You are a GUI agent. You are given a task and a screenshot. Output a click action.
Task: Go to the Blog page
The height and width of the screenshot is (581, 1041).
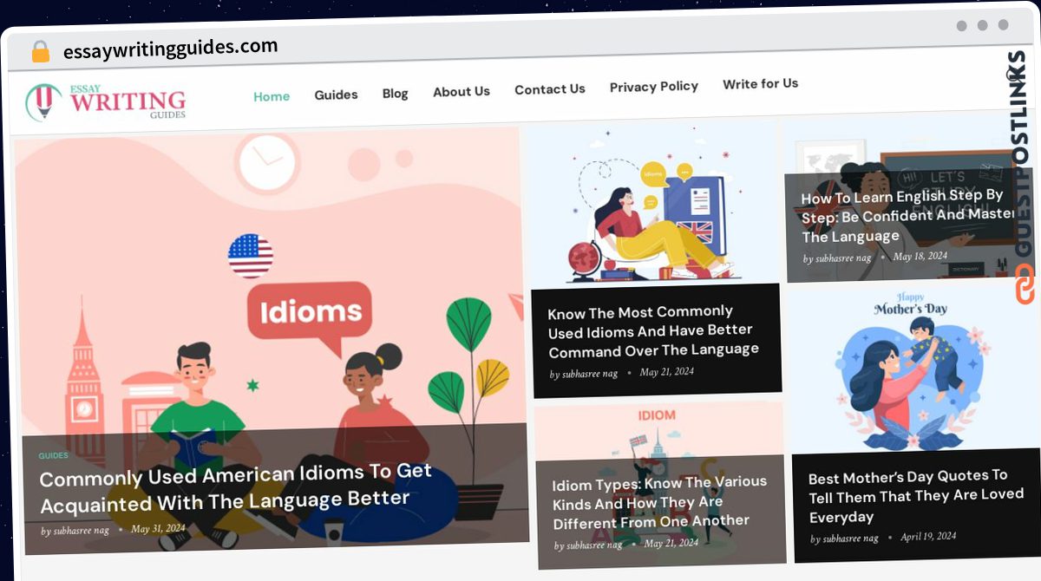click(395, 93)
